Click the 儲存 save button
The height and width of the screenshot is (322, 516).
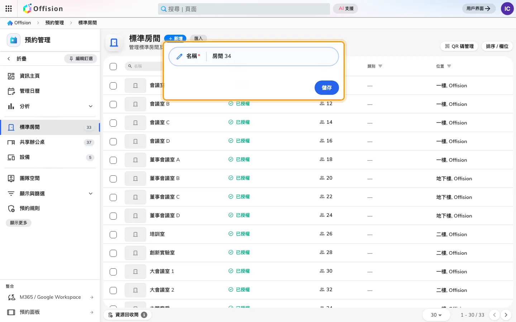click(x=326, y=88)
